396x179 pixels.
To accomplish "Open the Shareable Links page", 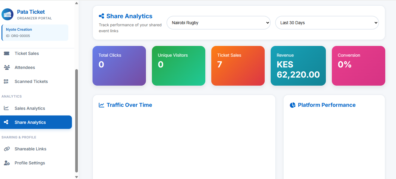I will pos(30,149).
